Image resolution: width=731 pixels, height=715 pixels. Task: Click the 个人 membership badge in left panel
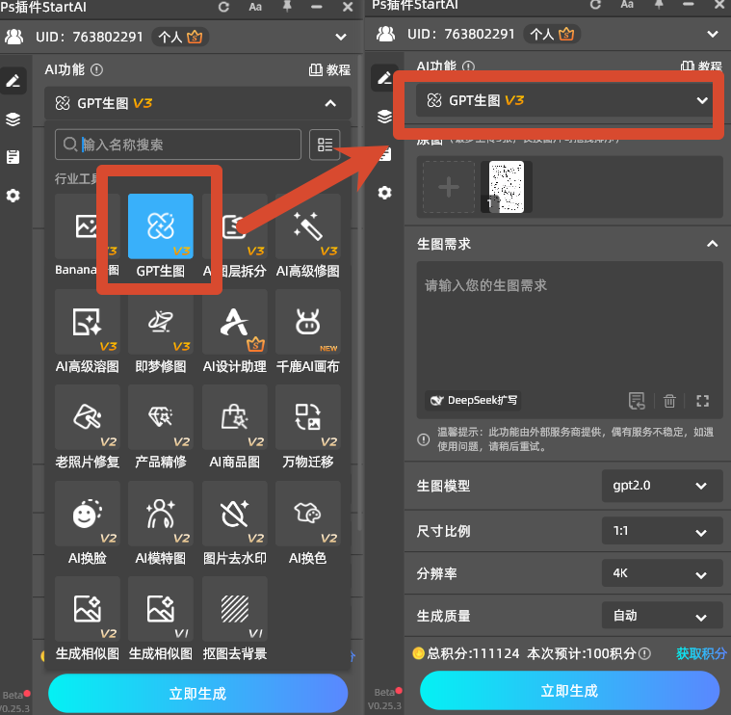(x=180, y=37)
